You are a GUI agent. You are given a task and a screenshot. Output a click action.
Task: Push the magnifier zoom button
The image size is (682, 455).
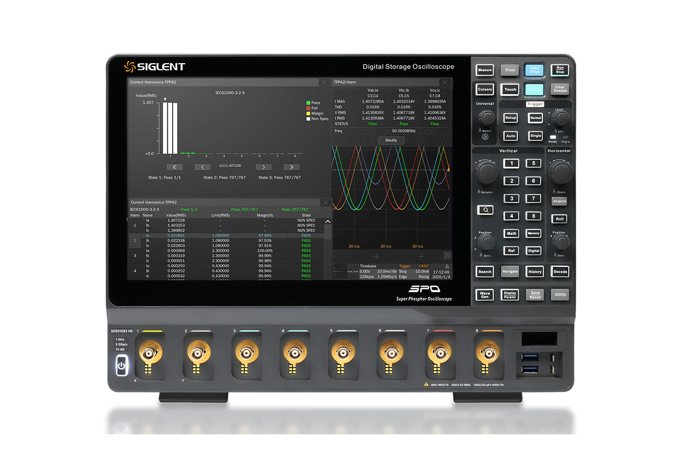(x=485, y=210)
